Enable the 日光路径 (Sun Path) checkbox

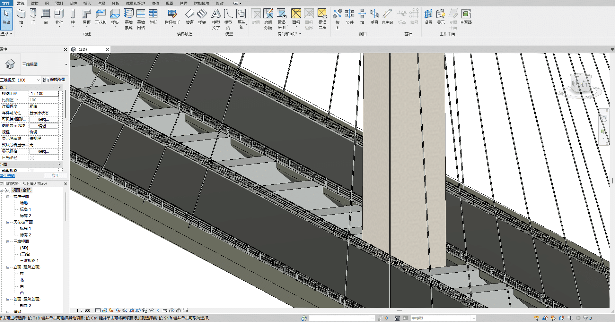click(x=32, y=158)
